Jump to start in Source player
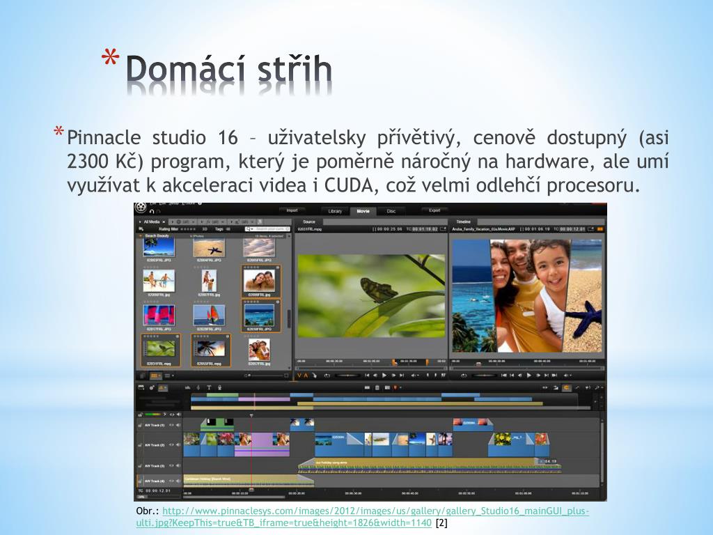713x535 pixels. pyautogui.click(x=367, y=375)
